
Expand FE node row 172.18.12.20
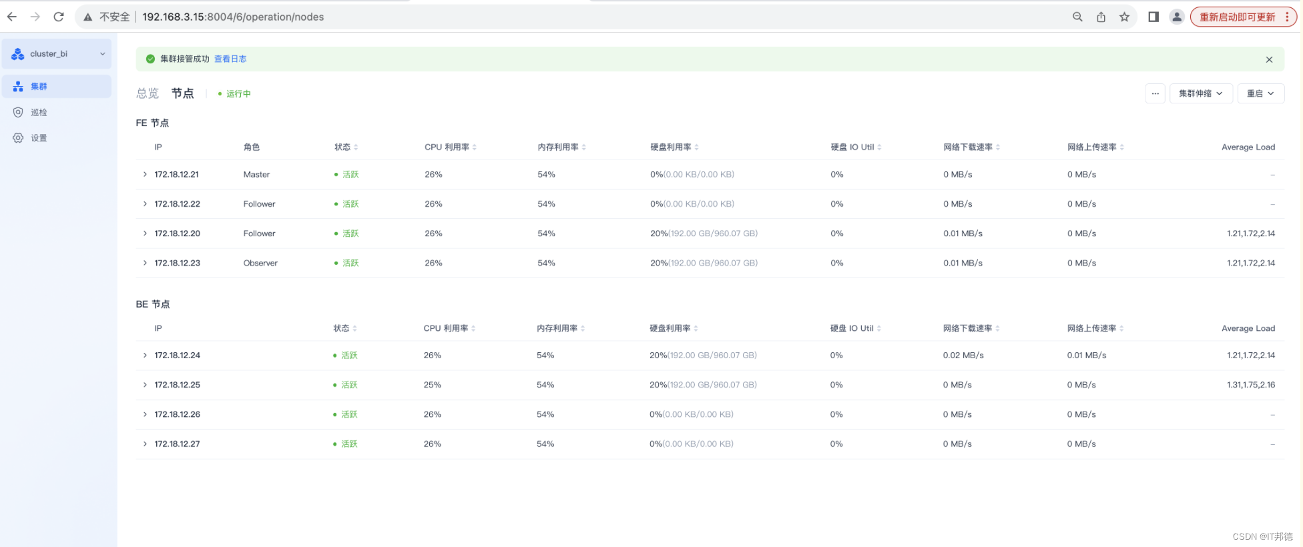145,233
